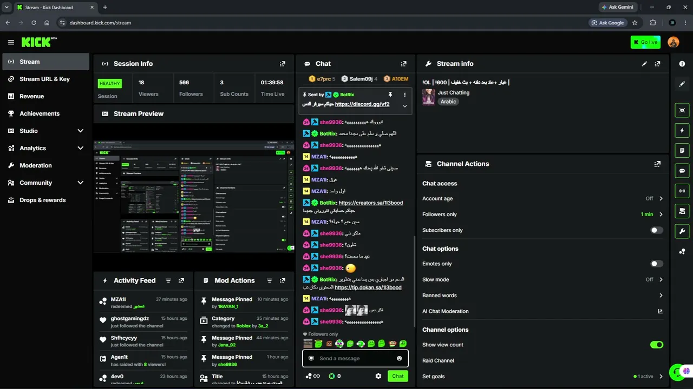693x389 pixels.
Task: Open AI Chat Moderation external link
Action: coord(661,311)
